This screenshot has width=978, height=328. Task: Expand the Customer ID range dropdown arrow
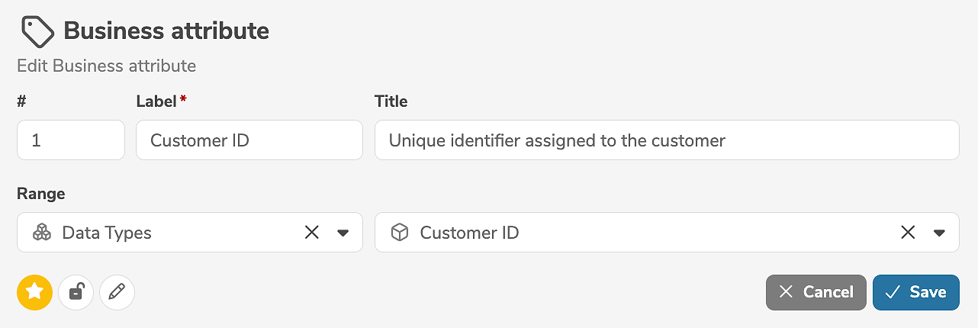[939, 233]
